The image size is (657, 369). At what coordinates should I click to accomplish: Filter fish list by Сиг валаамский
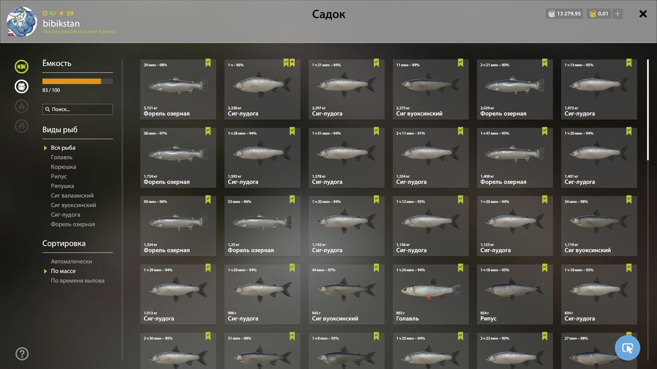click(72, 195)
